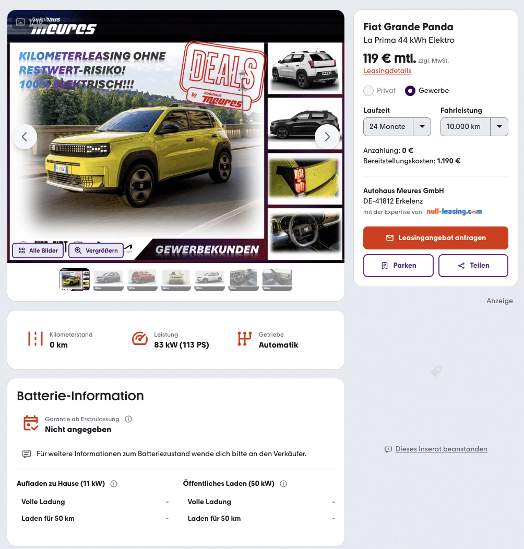
Task: Save the listing with Parken button
Action: (x=398, y=266)
